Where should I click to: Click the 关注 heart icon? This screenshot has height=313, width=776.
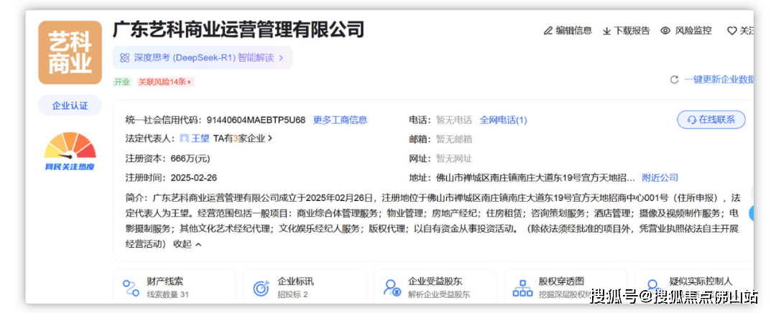[732, 31]
